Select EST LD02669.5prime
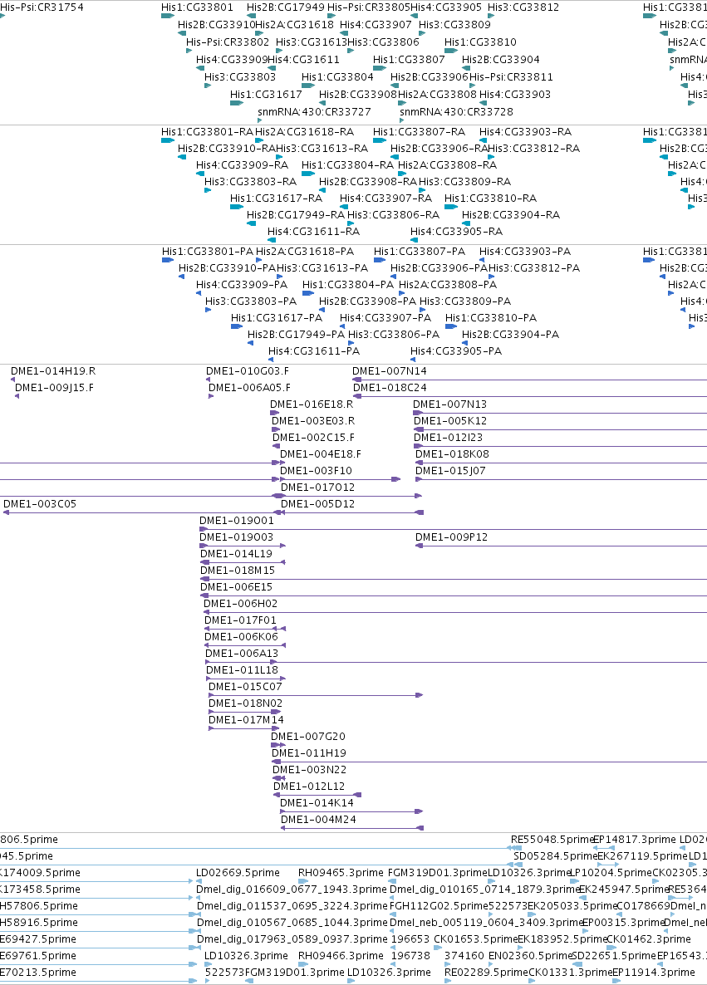 [238, 873]
